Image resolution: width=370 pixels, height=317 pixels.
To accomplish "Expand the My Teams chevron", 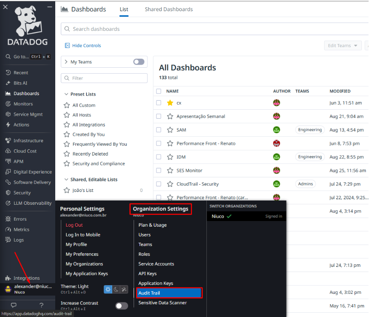I will [66, 62].
